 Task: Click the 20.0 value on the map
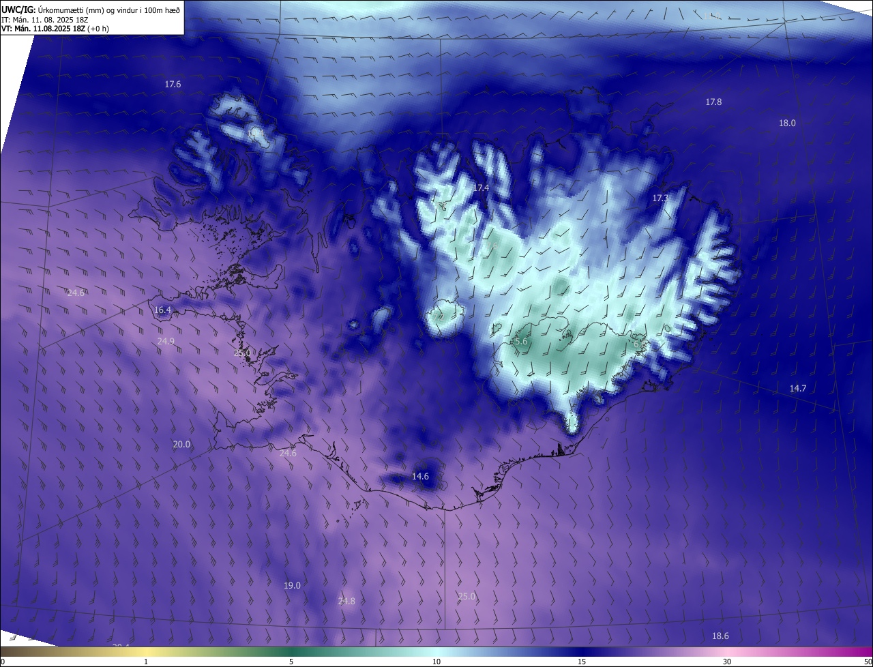[x=181, y=444]
